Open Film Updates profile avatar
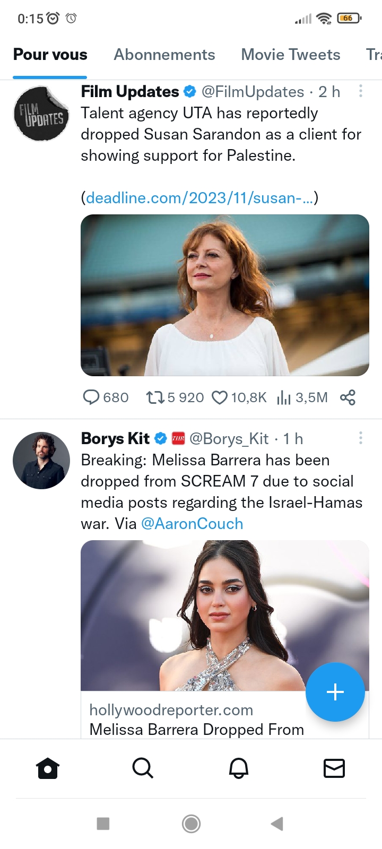Screen dimensions: 382x849 (x=41, y=114)
